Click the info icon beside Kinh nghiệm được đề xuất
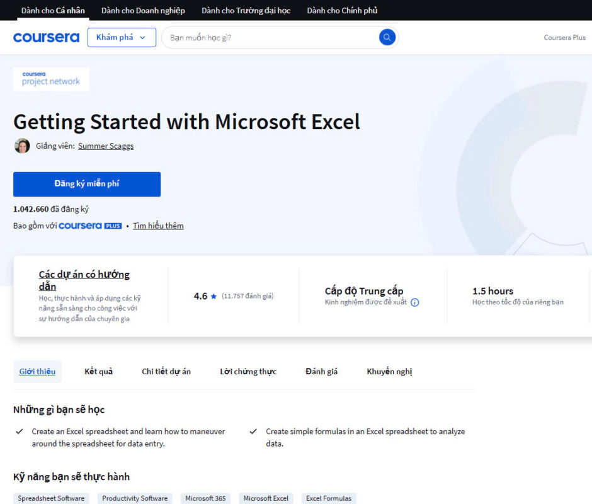The height and width of the screenshot is (504, 592). [414, 302]
